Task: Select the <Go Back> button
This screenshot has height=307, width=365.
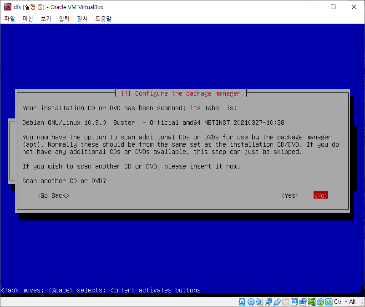Action: point(53,195)
